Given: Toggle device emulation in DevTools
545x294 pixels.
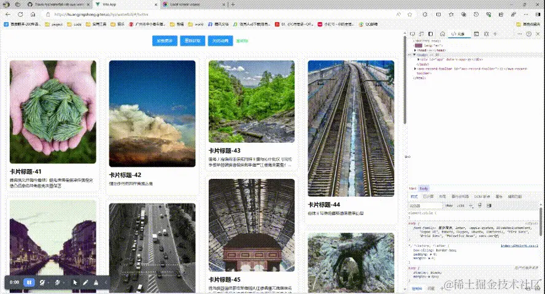Looking at the screenshot, I should [421, 34].
